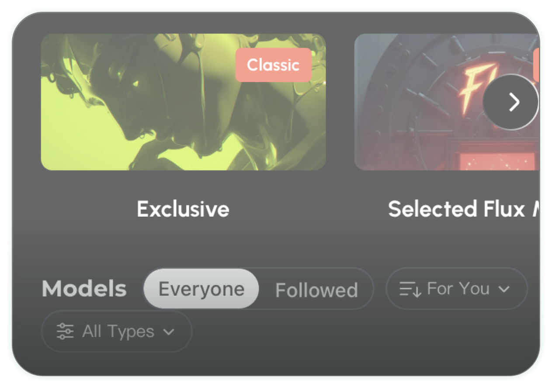Click the red glowing panel on the vault image
This screenshot has width=552, height=388.
(x=498, y=160)
